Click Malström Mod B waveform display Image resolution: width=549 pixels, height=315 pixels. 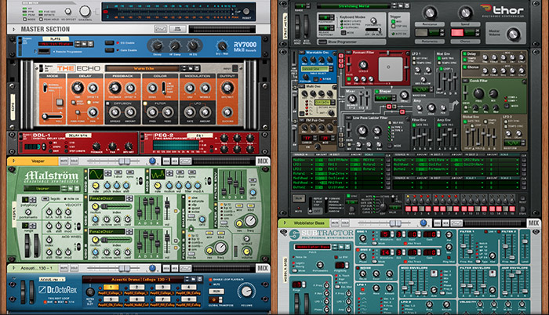pos(158,174)
